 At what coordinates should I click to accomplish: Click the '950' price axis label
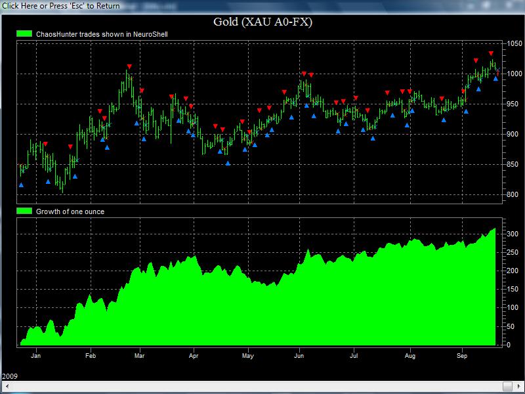[513, 104]
